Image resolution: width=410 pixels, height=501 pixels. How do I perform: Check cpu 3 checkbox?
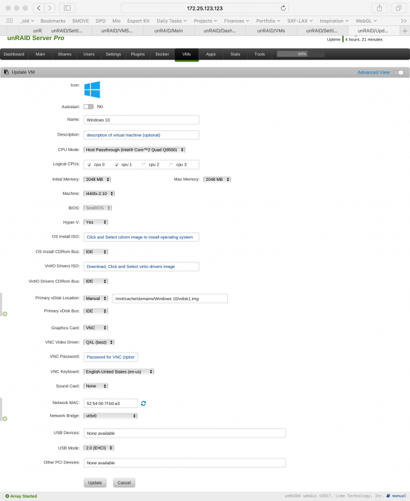click(x=171, y=165)
